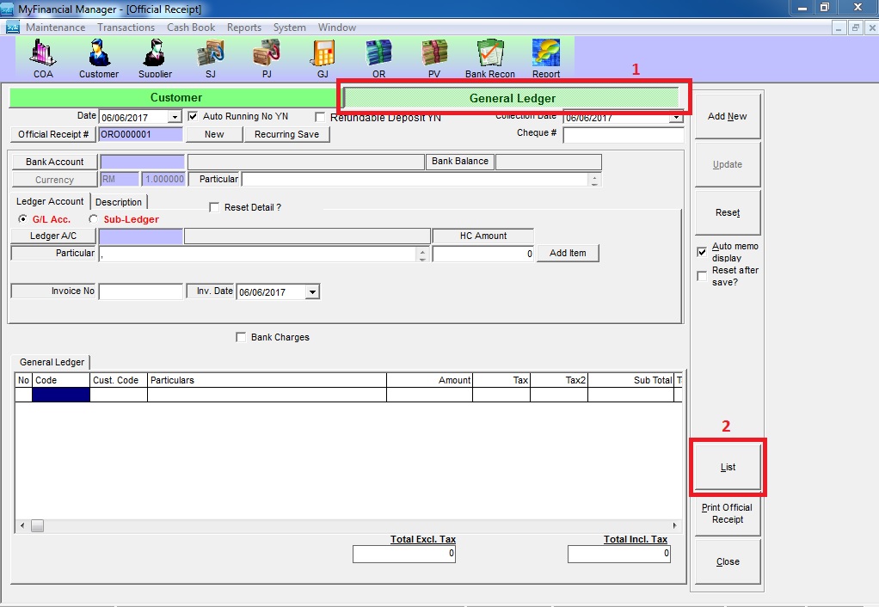Click the Customer toolbar icon
This screenshot has width=879, height=607.
point(99,57)
